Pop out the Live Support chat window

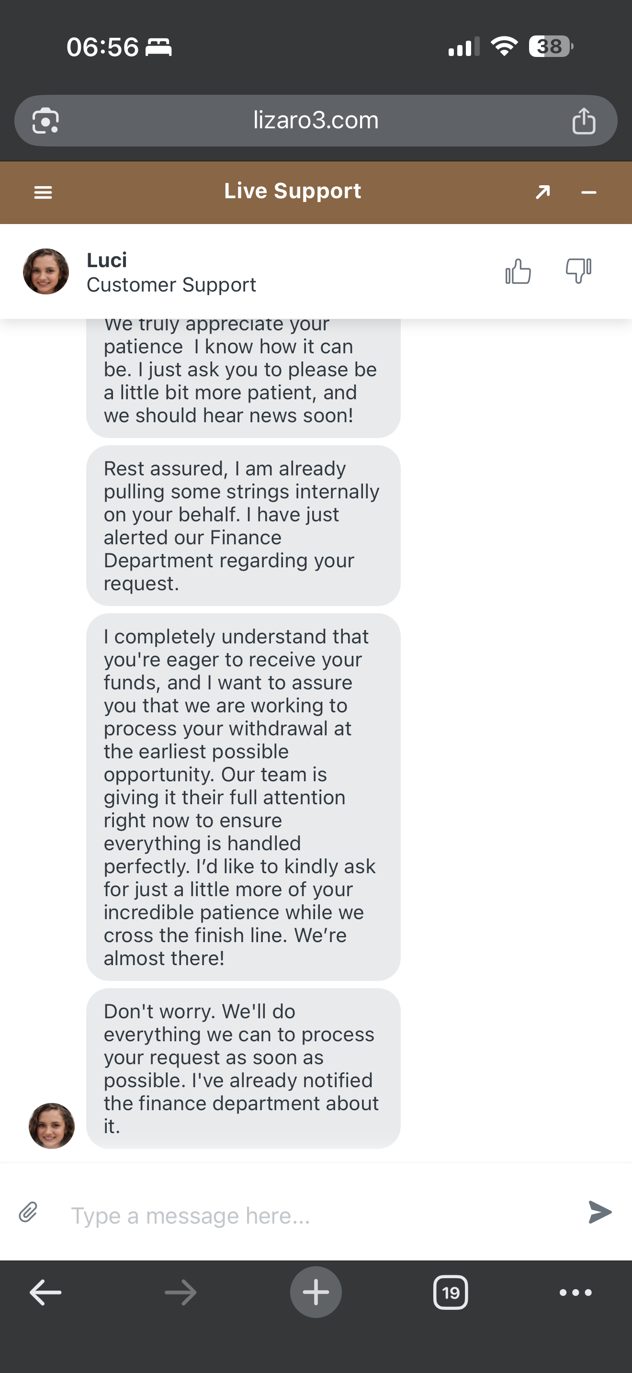click(542, 192)
